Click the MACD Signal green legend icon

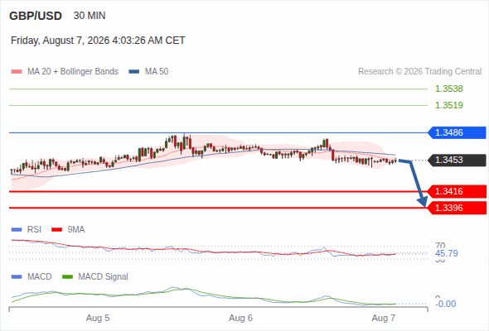(x=67, y=277)
